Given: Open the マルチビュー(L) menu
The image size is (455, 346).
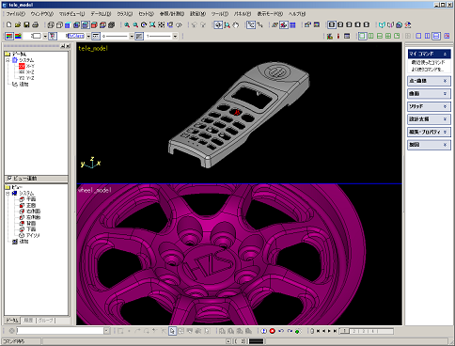Looking at the screenshot, I should (72, 14).
